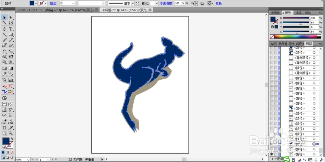
Task: Select the Lasso tool
Action: tap(11, 22)
